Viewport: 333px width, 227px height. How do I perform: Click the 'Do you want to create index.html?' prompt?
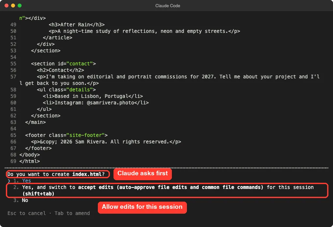[x=56, y=174]
